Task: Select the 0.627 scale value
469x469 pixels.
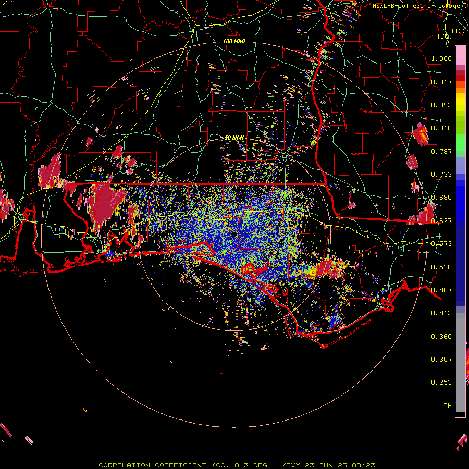Action: coord(441,221)
